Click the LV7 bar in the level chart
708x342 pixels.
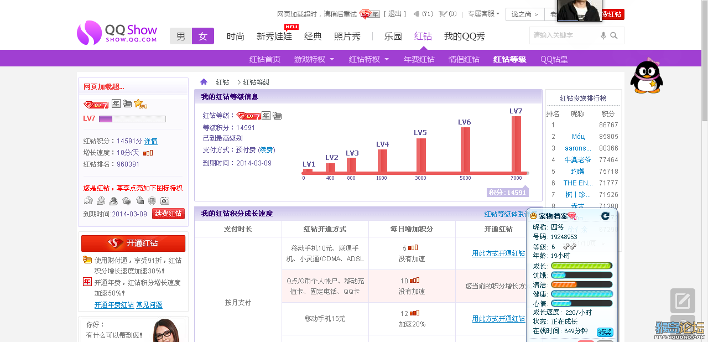[516, 144]
